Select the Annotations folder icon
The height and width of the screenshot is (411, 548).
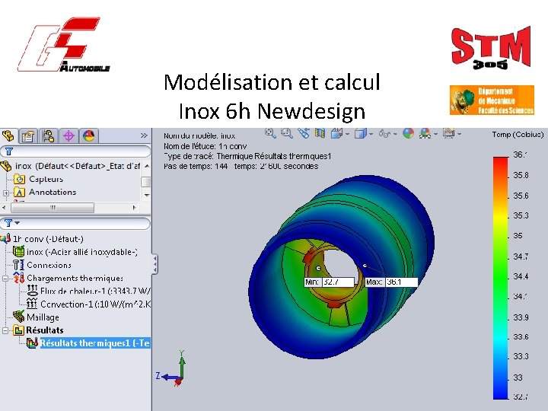19,193
